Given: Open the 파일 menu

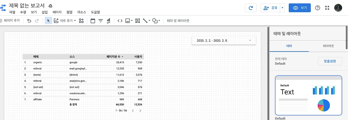Looking at the screenshot, I should pos(12,12).
